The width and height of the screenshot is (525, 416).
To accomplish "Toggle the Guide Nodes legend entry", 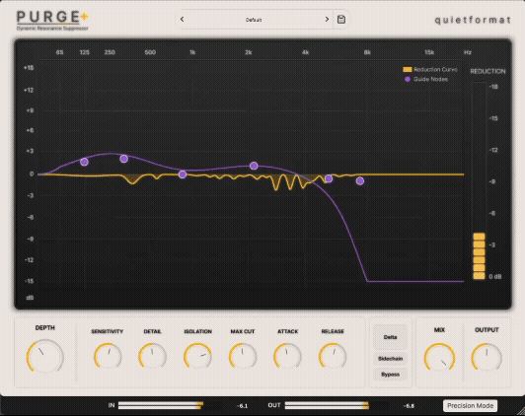I will 426,79.
